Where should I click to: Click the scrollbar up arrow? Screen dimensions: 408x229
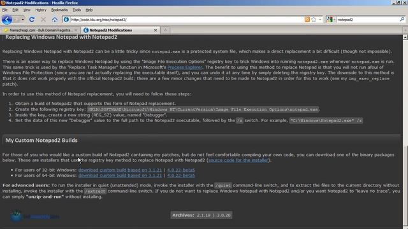point(405,37)
